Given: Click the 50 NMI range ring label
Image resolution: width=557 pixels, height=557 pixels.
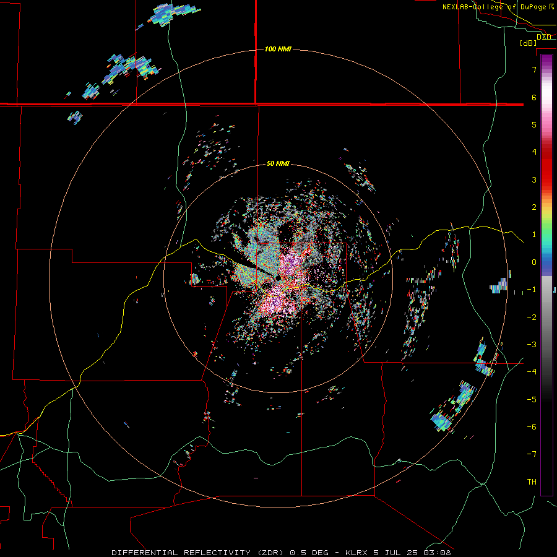Looking at the screenshot, I should coord(278,163).
